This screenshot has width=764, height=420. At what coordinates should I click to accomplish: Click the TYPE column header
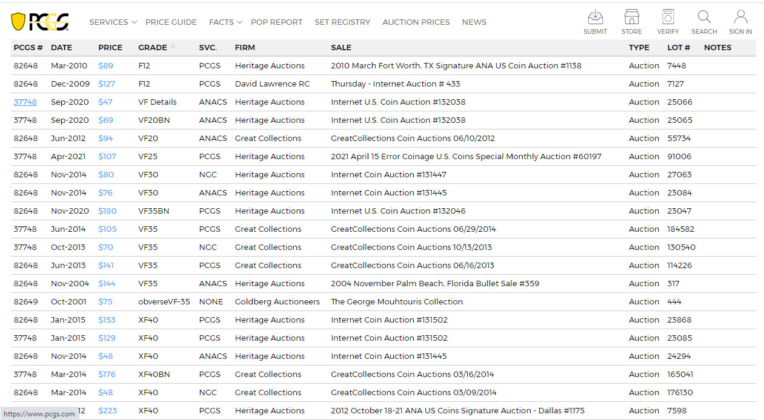pyautogui.click(x=639, y=47)
